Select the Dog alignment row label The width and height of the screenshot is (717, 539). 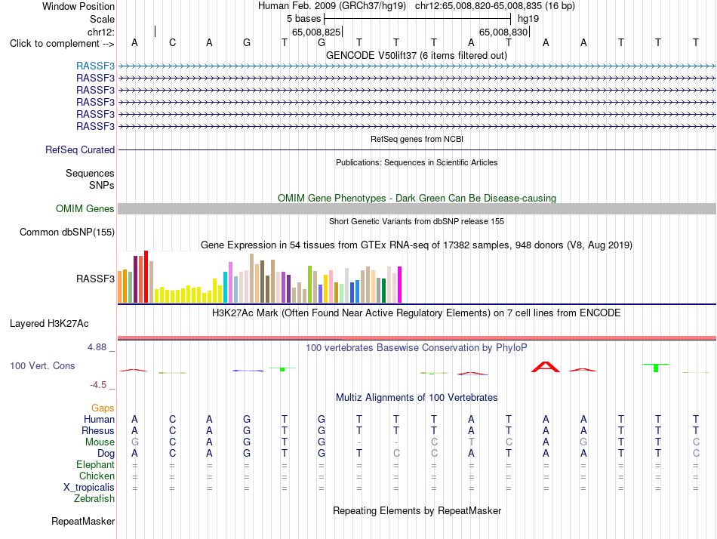pyautogui.click(x=106, y=454)
